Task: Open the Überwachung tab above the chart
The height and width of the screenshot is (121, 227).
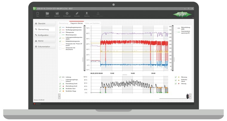Action: click(x=63, y=23)
